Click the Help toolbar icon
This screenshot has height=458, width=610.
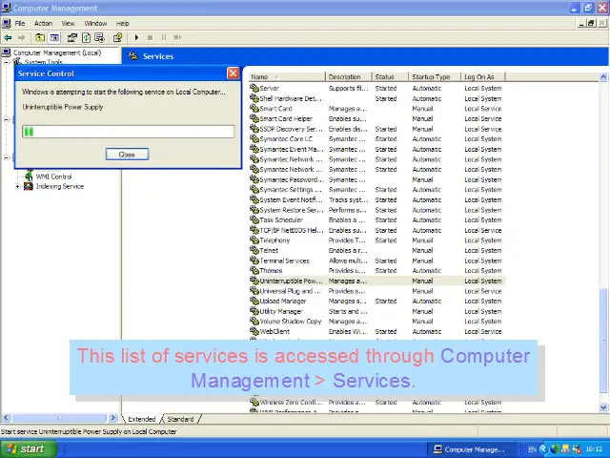pyautogui.click(x=117, y=37)
